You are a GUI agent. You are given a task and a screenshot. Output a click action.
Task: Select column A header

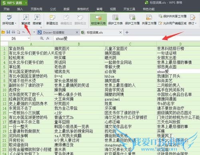pyautogui.click(x=31, y=44)
